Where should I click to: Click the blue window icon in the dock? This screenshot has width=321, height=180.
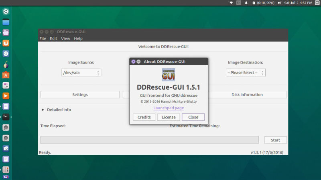(x=6, y=22)
